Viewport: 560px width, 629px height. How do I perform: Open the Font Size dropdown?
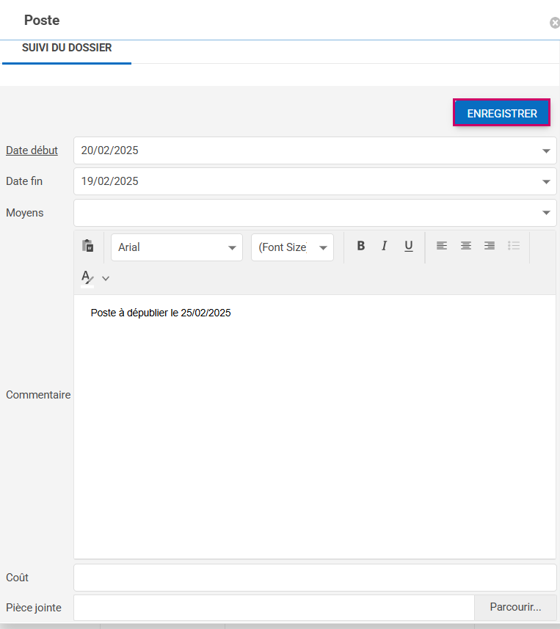pos(292,247)
